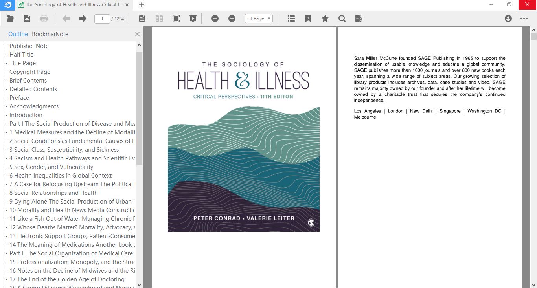Select 3 Social Class, Susceptibility, and Sickness
The image size is (537, 288).
point(64,150)
